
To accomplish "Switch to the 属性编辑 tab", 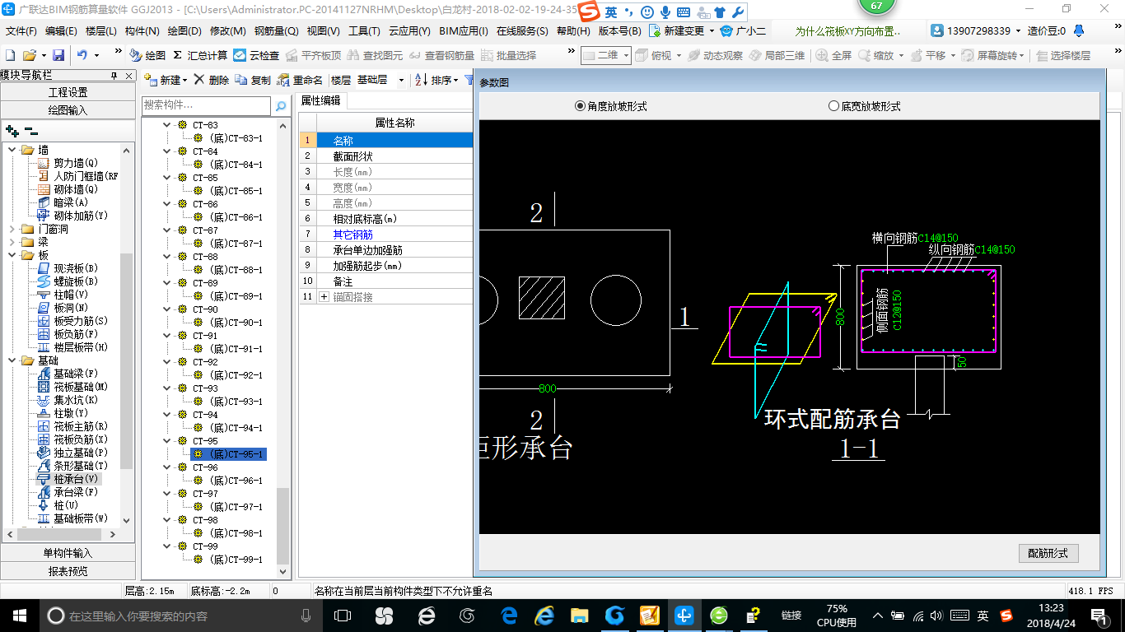I will point(320,100).
